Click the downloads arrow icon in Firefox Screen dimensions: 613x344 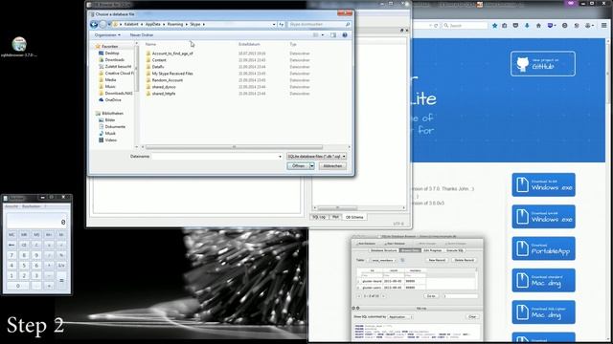(527, 26)
